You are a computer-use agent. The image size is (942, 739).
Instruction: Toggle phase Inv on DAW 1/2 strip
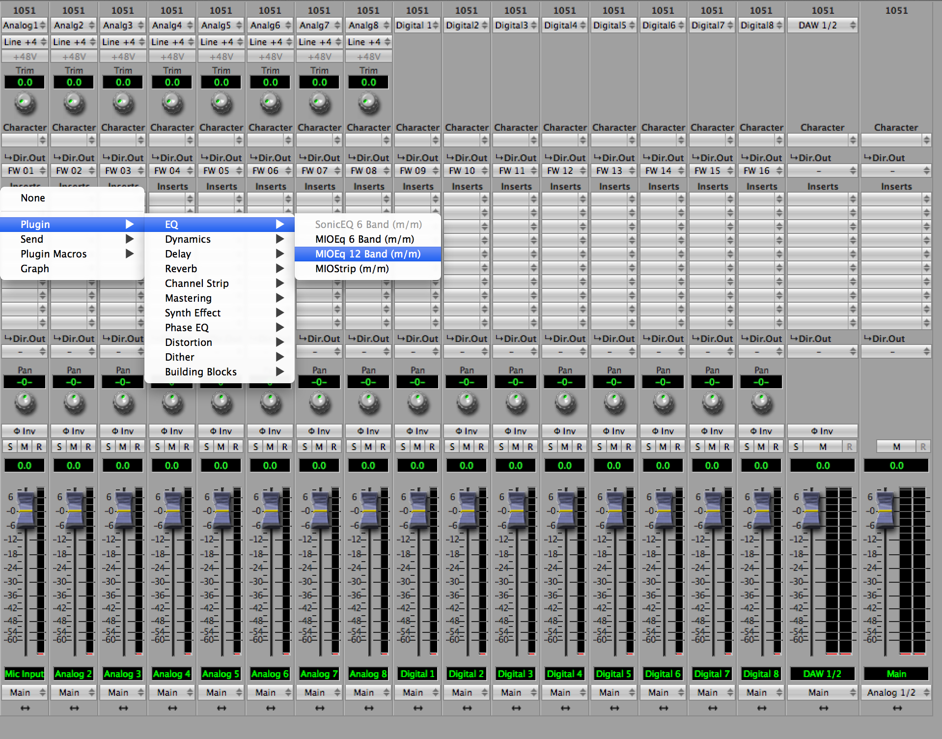coord(823,431)
